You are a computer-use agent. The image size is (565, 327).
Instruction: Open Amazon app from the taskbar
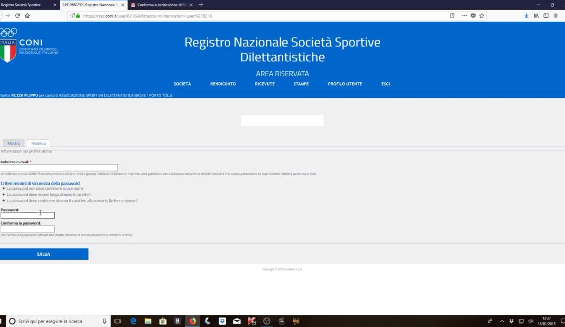click(x=177, y=321)
